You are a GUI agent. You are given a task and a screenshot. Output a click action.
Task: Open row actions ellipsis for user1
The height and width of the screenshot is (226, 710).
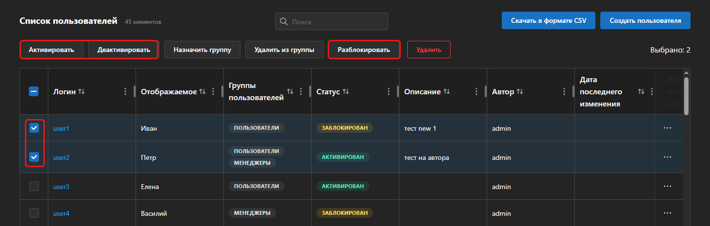point(668,128)
